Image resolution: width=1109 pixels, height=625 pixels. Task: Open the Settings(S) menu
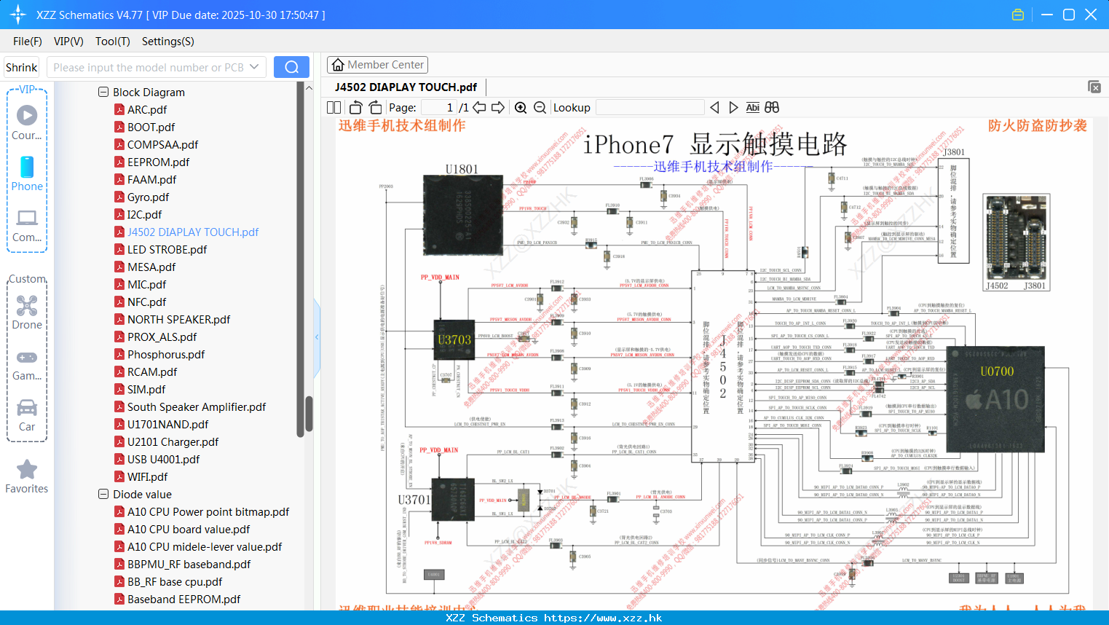[168, 42]
